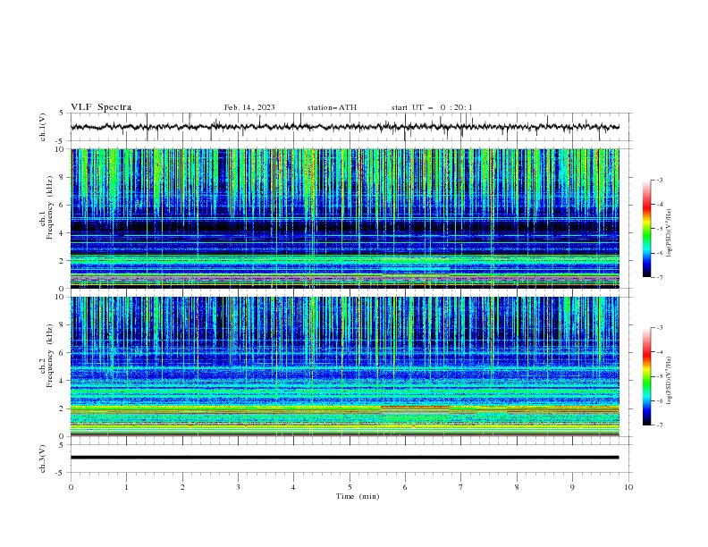Viewport: 708px width, 547px height.
Task: Click the "7" tick on the time axis
Action: point(461,487)
